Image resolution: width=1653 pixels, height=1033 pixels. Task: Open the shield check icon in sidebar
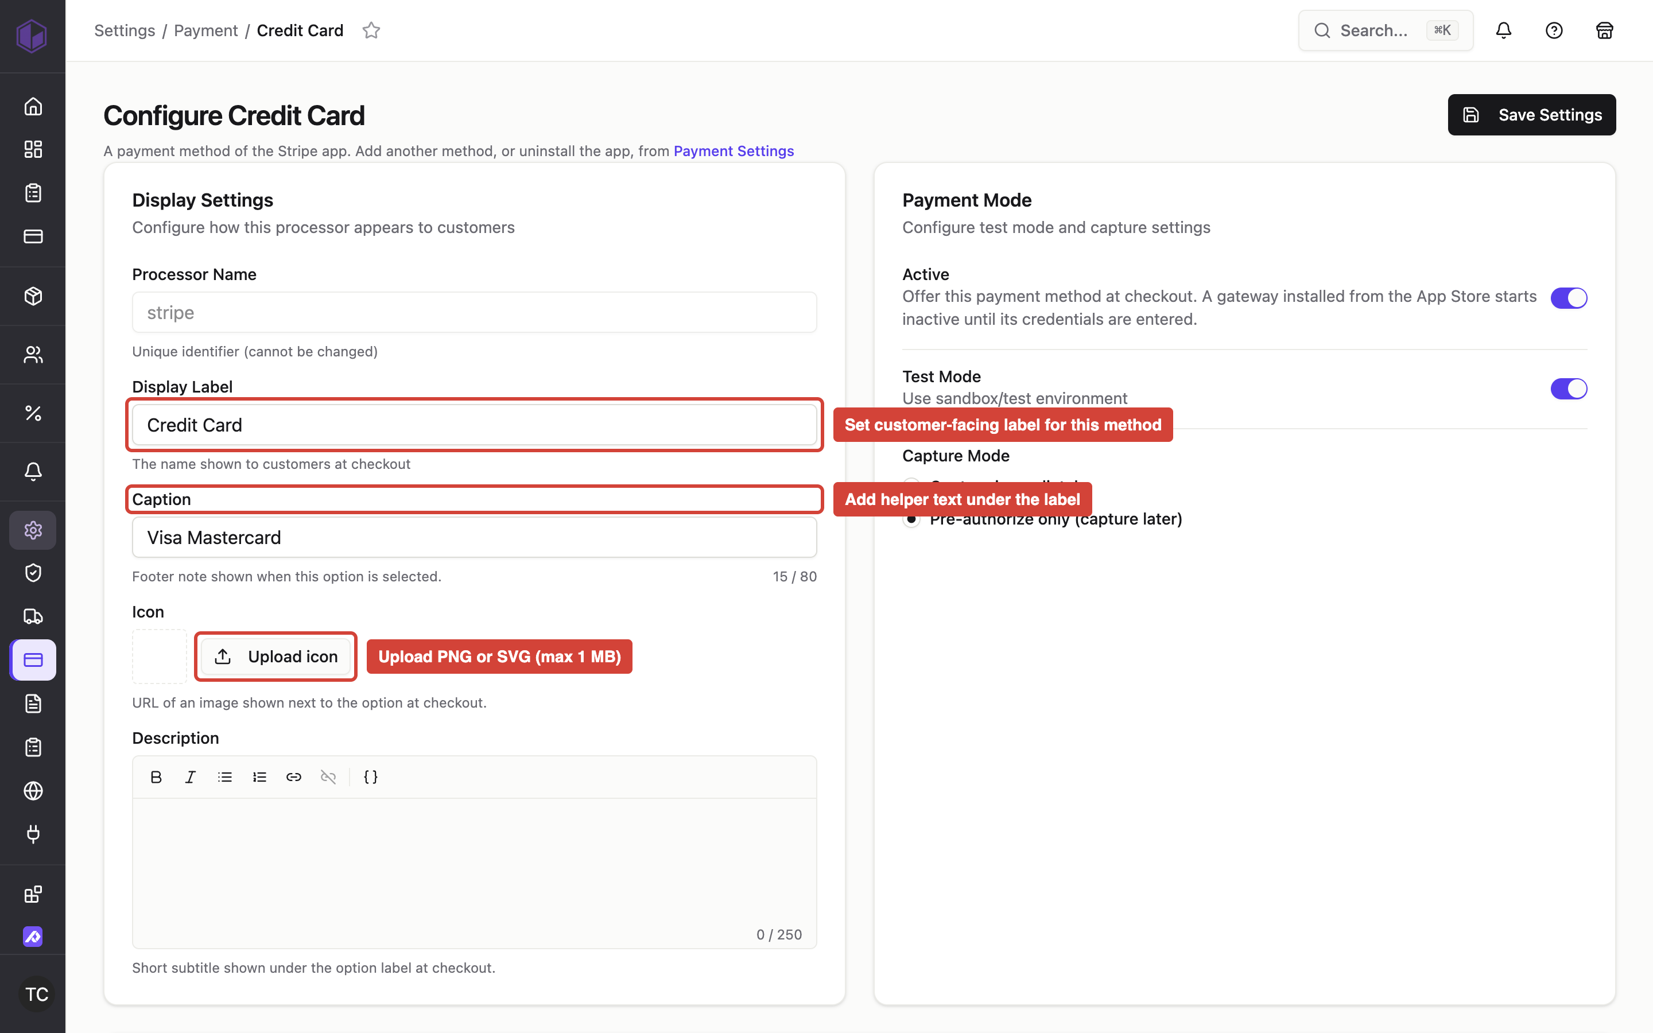33,573
